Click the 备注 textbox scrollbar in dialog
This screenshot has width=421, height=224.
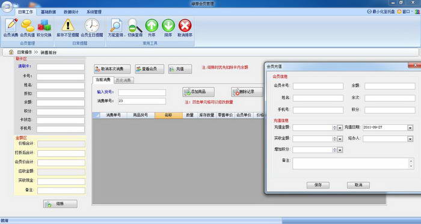pyautogui.click(x=411, y=163)
